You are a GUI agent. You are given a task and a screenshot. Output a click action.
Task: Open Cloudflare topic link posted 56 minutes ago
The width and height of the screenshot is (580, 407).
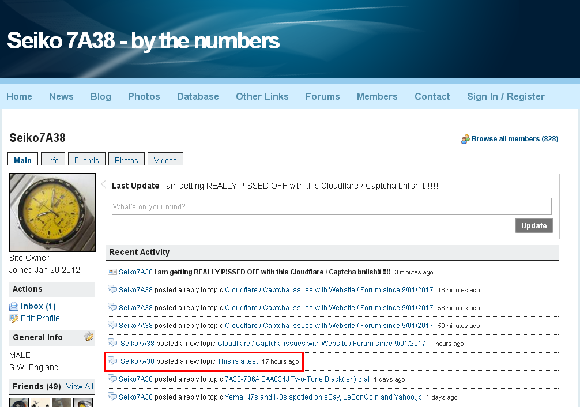coord(329,307)
